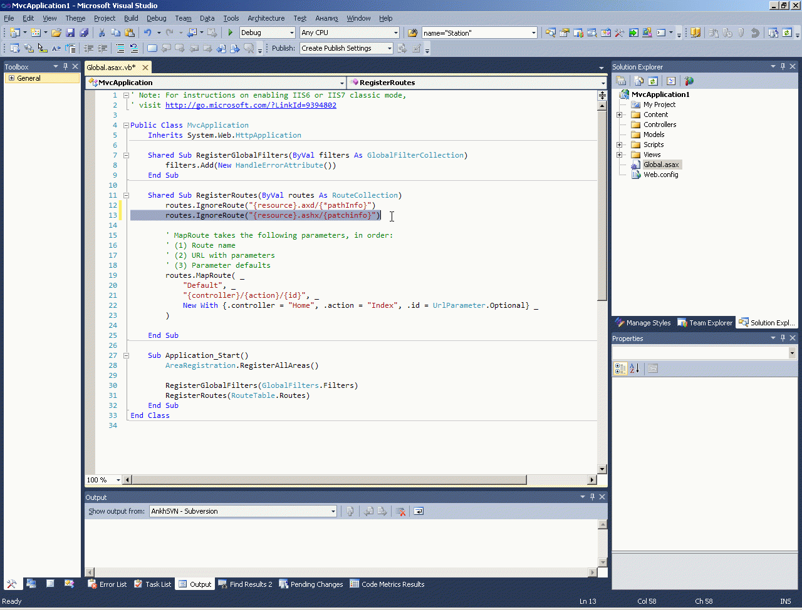Expand the Views folder in Solution Explorer
The image size is (802, 610).
click(x=620, y=155)
